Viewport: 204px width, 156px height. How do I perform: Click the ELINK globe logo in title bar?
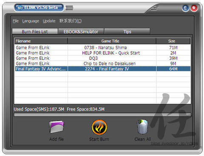[20, 8]
